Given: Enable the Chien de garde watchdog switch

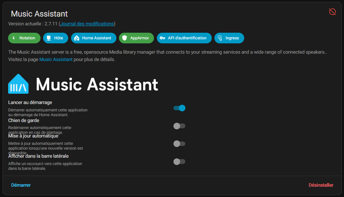Looking at the screenshot, I should (179, 126).
